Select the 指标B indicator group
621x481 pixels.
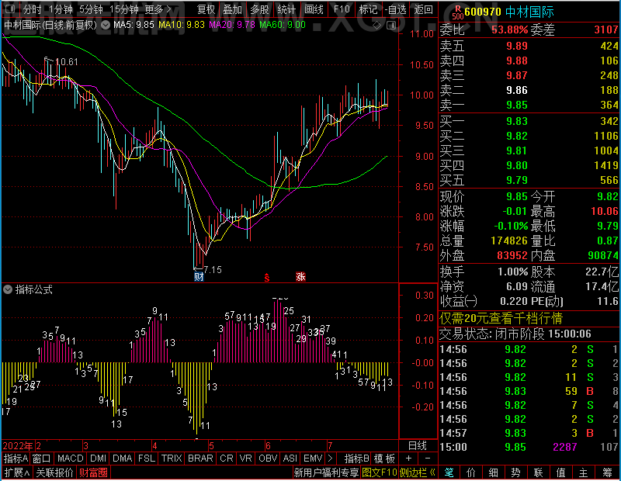pos(357,459)
